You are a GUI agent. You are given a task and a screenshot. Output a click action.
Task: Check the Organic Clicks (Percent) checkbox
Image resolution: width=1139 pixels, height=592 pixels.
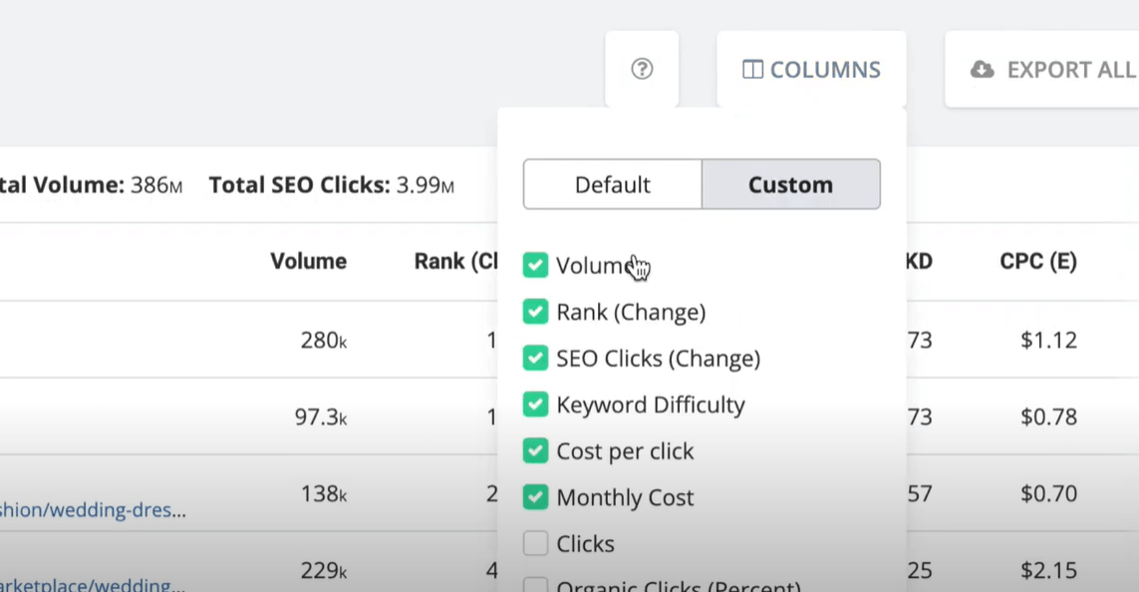[535, 585]
